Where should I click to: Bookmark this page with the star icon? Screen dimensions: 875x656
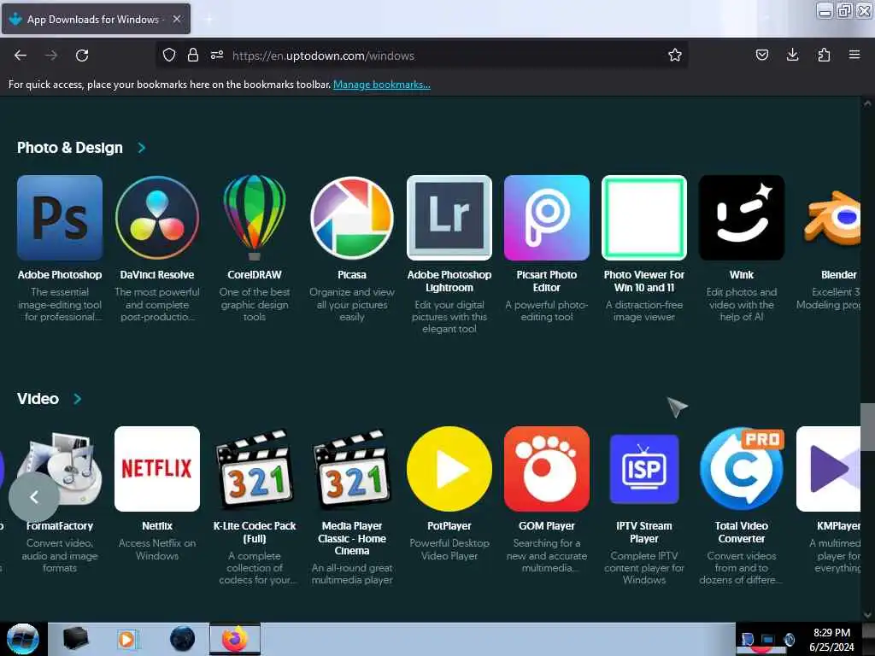tap(675, 55)
